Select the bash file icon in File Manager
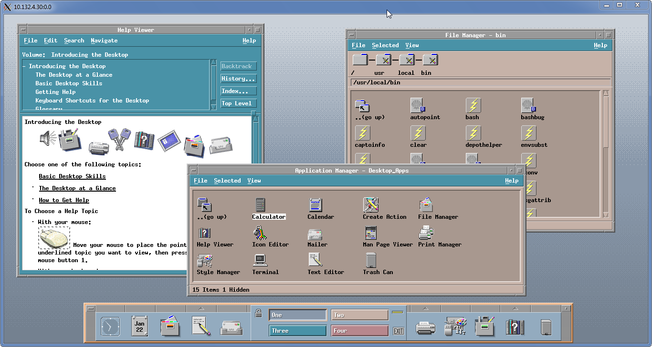This screenshot has height=347, width=652. 473,106
